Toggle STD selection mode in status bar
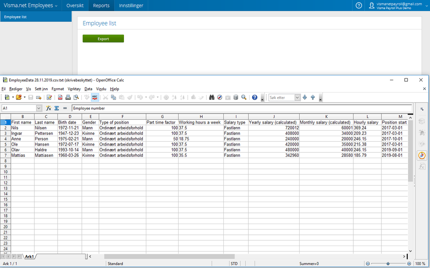 tap(234, 264)
